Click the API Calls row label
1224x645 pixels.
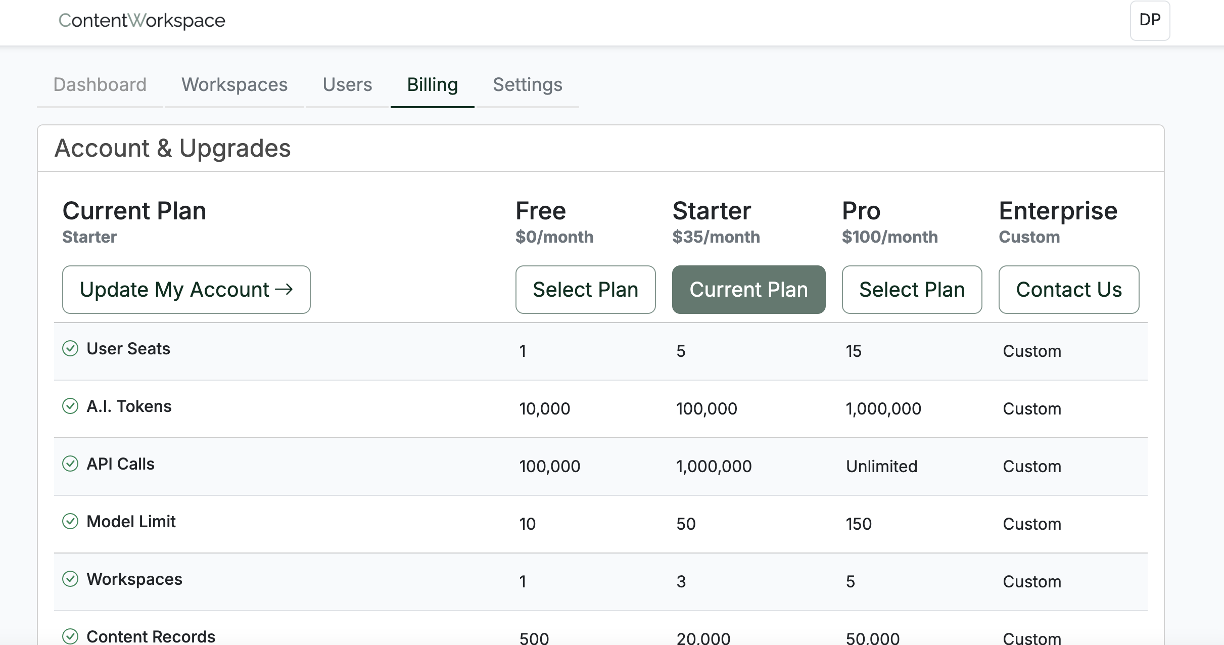[x=121, y=464]
